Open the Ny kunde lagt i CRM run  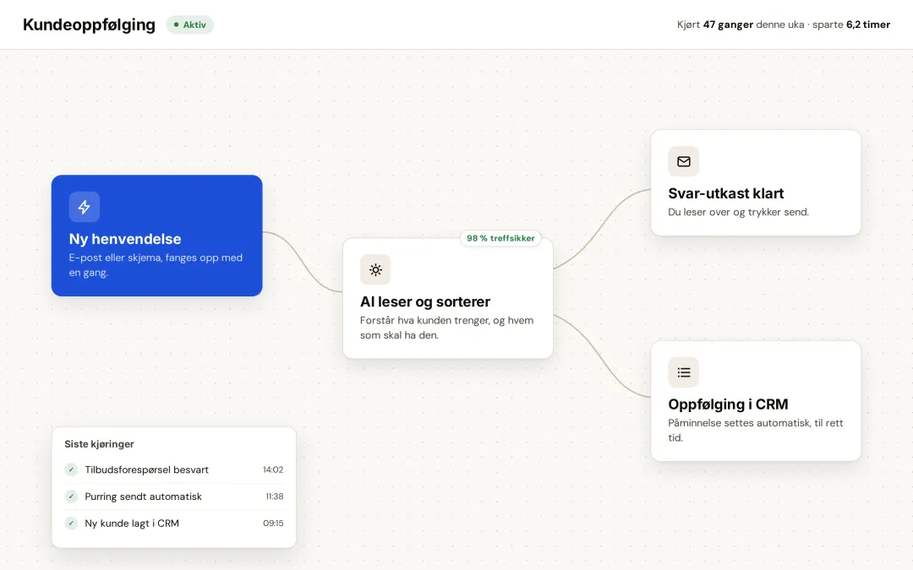point(174,523)
